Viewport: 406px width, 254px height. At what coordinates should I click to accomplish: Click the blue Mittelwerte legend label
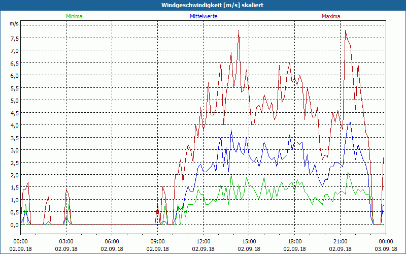click(x=204, y=16)
